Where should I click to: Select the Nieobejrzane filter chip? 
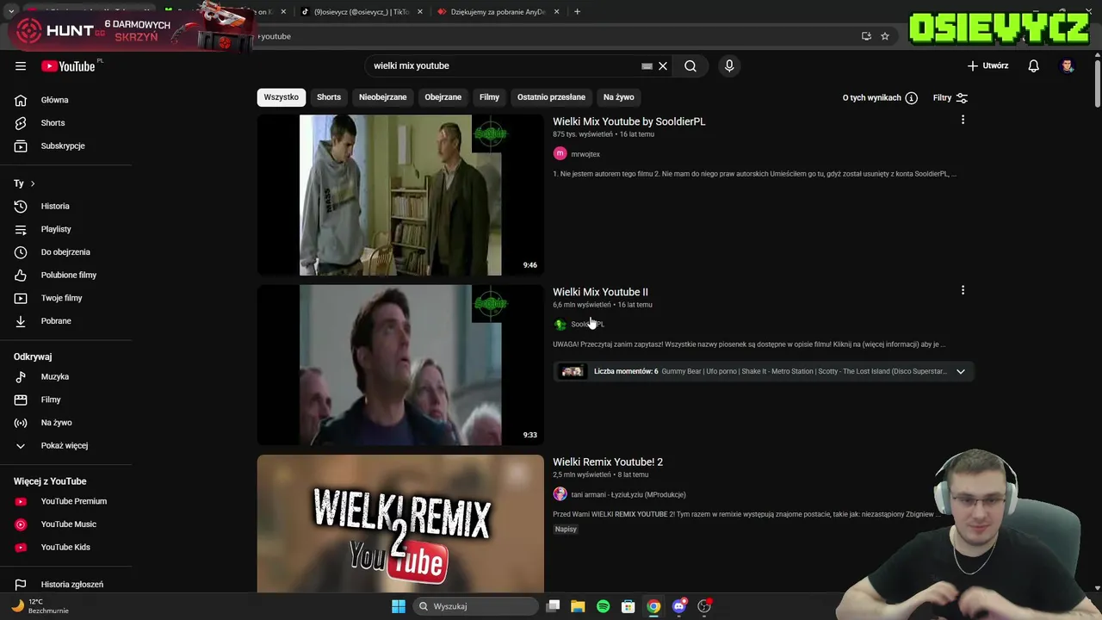pyautogui.click(x=382, y=97)
